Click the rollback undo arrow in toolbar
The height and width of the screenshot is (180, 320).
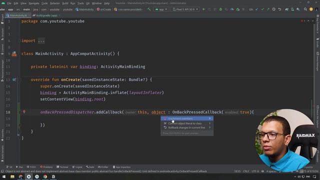[x=279, y=9]
